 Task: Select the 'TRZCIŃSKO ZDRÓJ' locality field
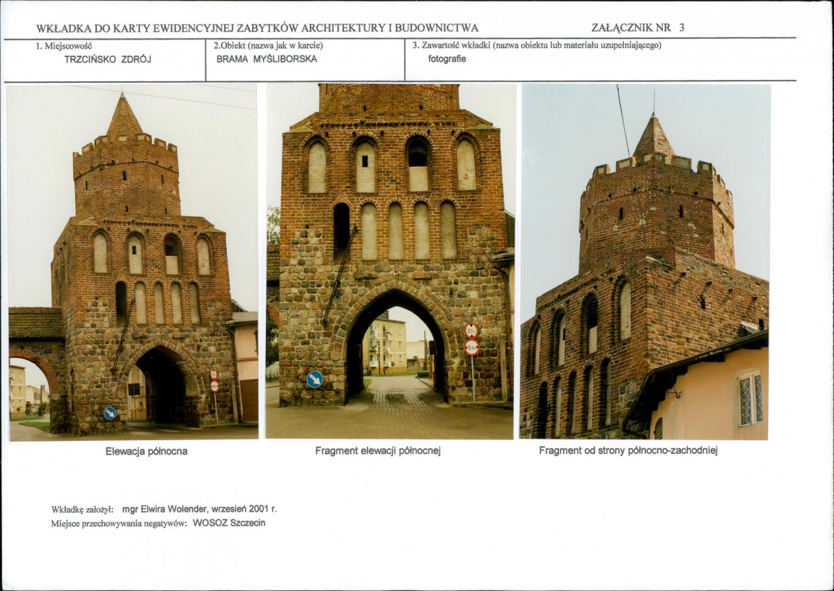[x=107, y=60]
